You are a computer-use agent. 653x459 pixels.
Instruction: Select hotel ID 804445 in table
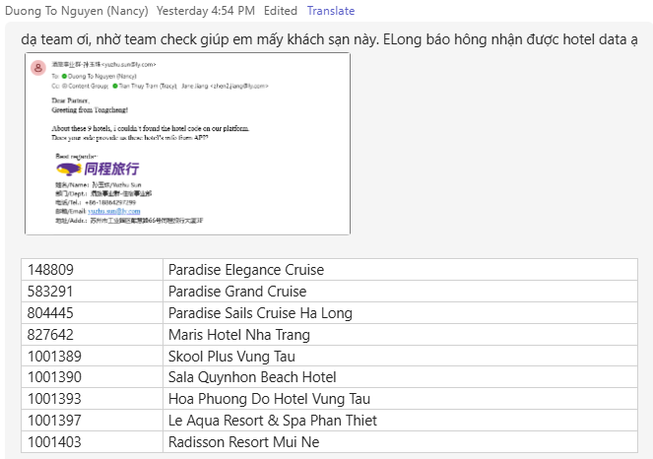(x=50, y=313)
